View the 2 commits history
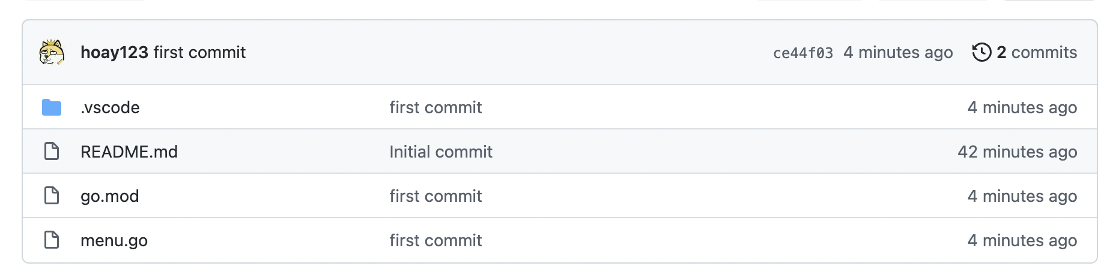1110x272 pixels. (1036, 53)
